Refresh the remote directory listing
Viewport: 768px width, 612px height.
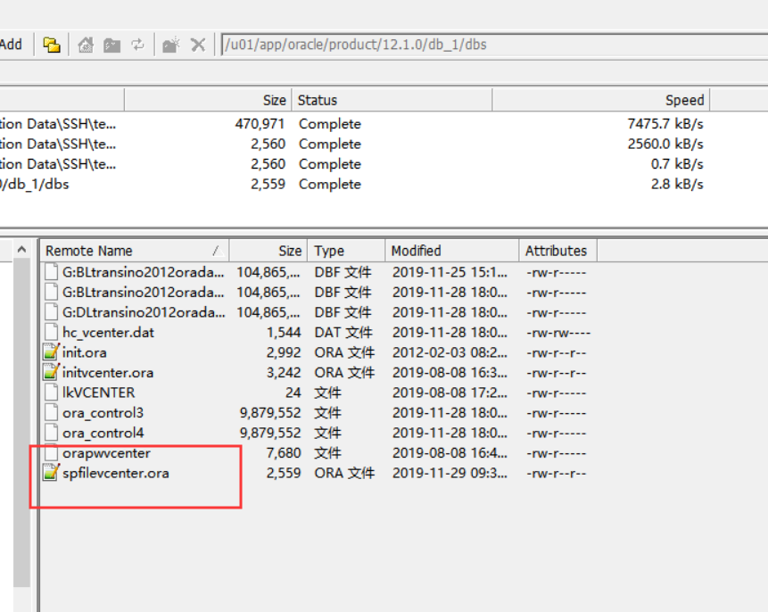[138, 45]
